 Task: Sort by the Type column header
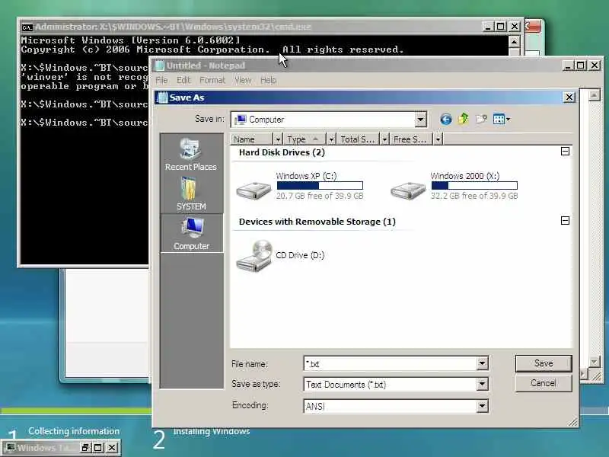tap(305, 139)
